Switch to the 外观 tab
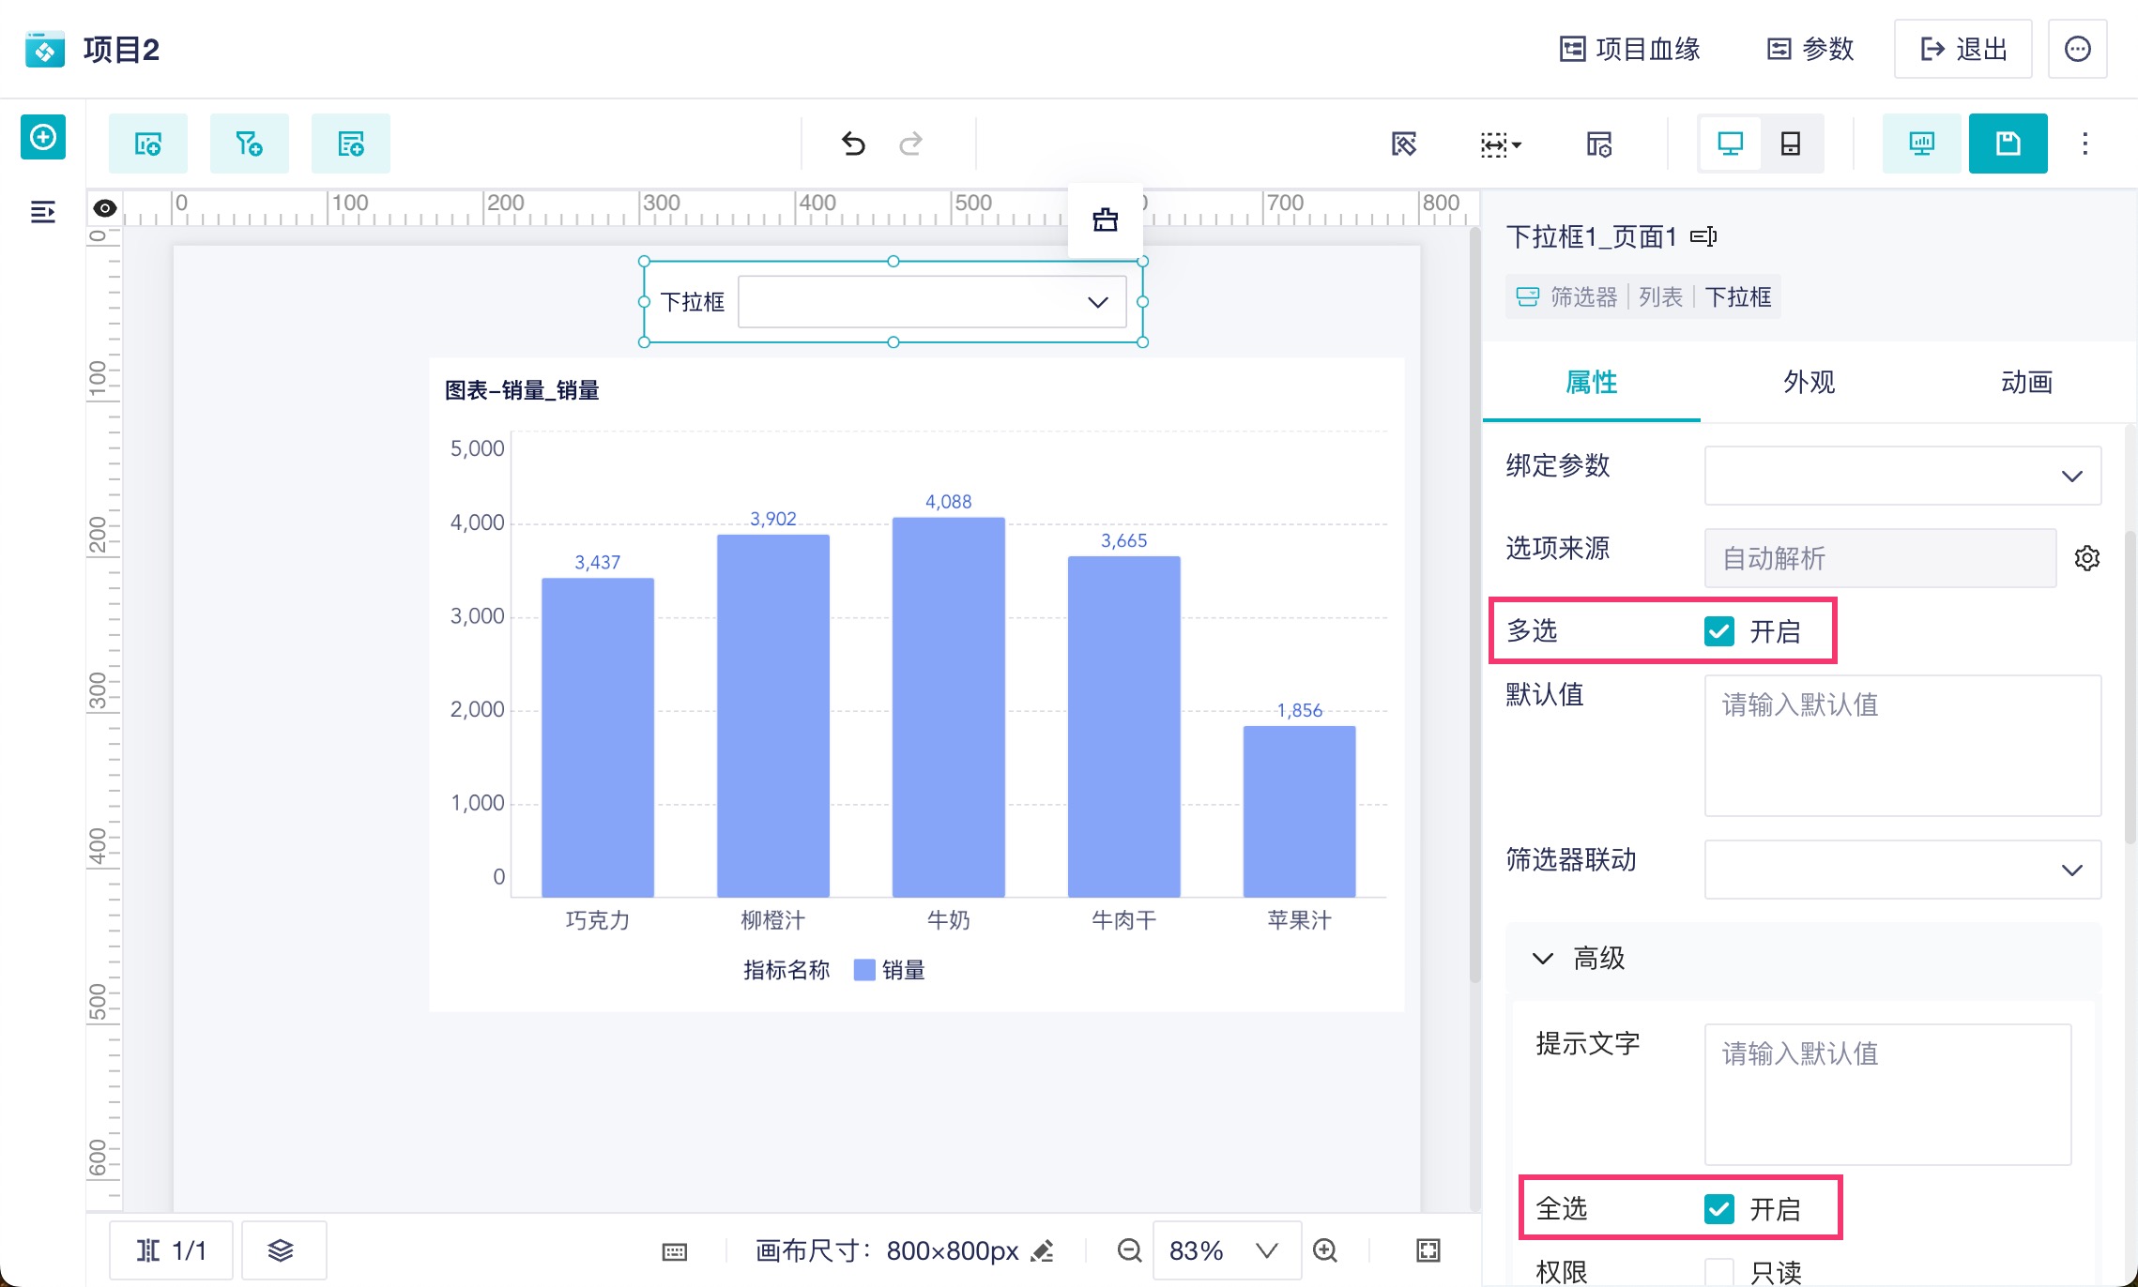The width and height of the screenshot is (2138, 1287). pyautogui.click(x=1809, y=383)
